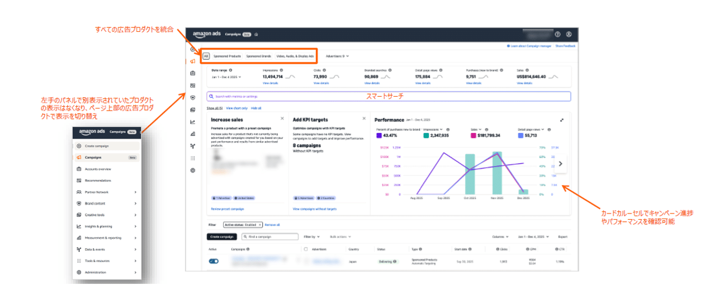Open Administration gear icon in collapsed sidebar
Screen dimensions: 715x299
193,170
